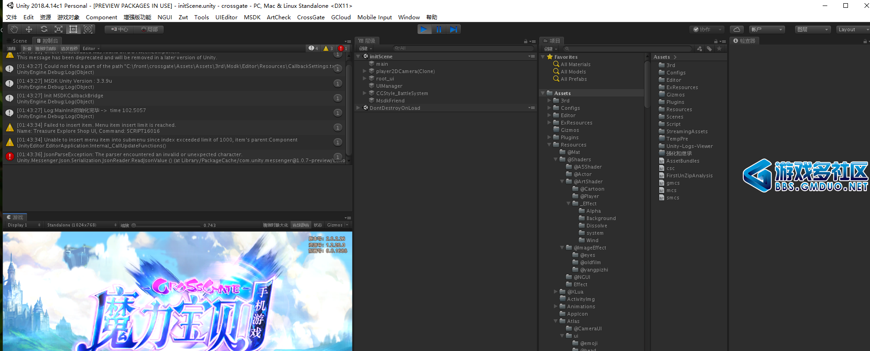
Task: Open the cloud services icon
Action: coord(737,29)
